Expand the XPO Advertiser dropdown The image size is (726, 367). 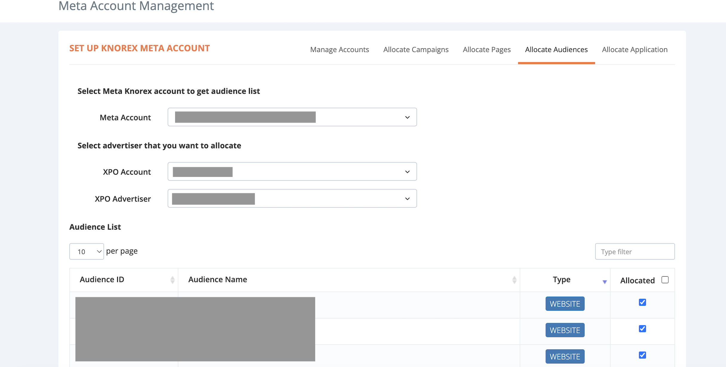coord(292,198)
